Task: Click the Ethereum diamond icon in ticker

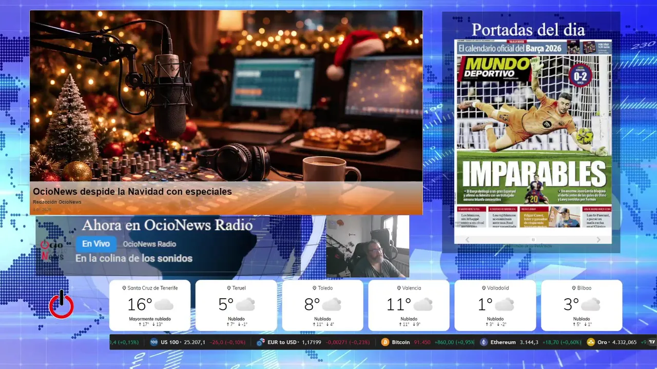Action: point(484,342)
